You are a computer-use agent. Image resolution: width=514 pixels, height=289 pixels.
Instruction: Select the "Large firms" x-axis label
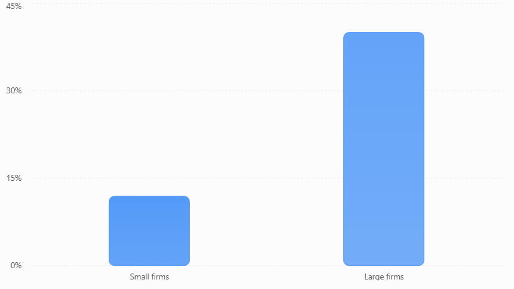tap(384, 277)
